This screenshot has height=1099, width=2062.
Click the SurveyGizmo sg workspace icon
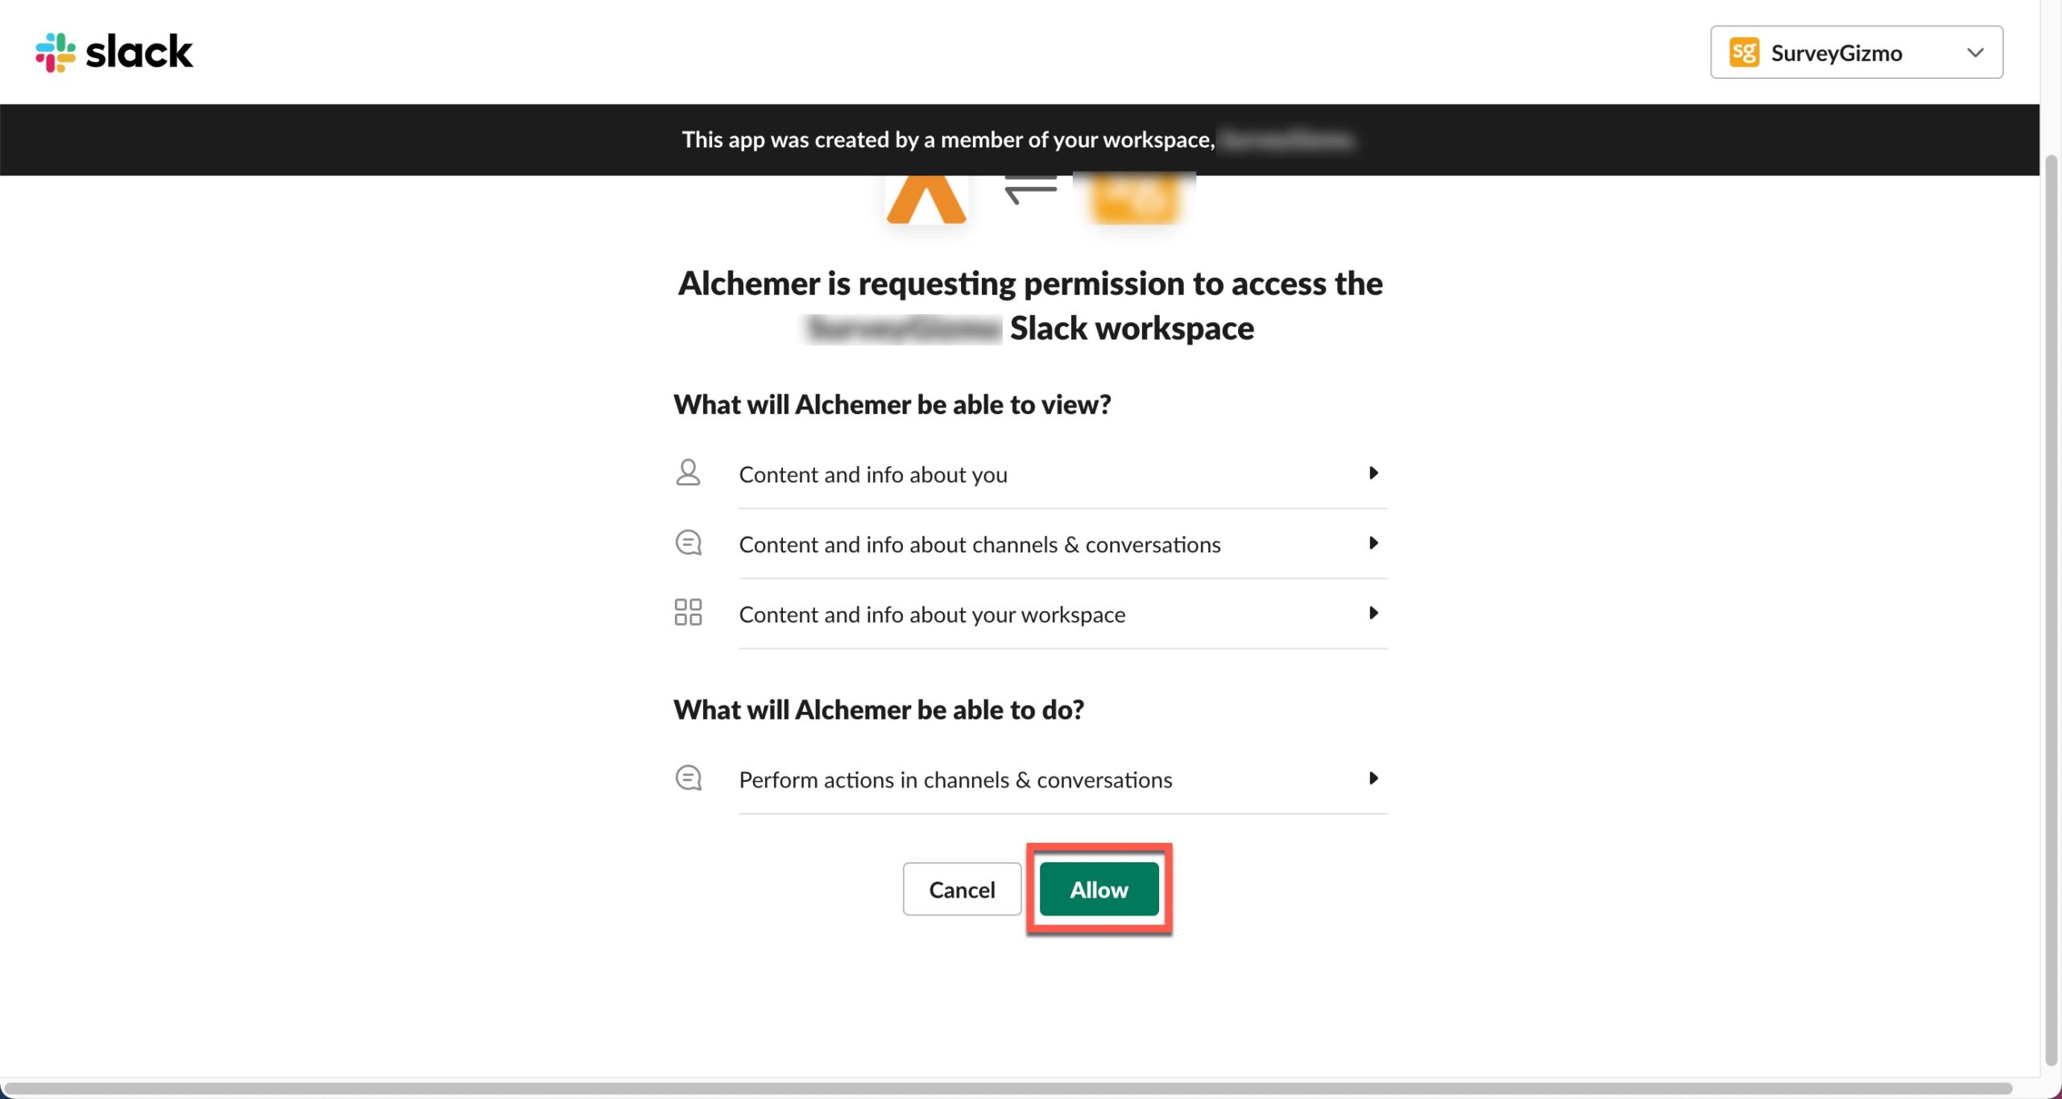click(x=1744, y=53)
